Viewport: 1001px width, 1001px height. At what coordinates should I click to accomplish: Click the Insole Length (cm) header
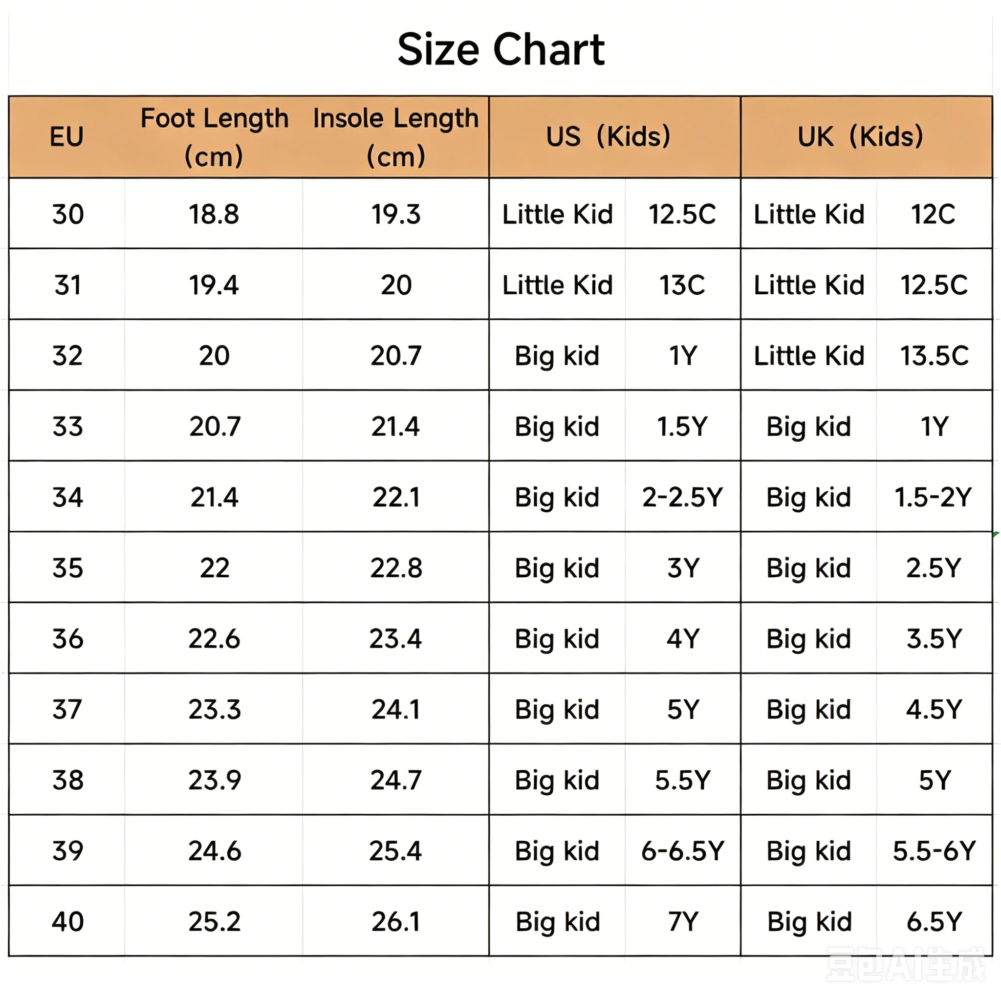tap(396, 137)
